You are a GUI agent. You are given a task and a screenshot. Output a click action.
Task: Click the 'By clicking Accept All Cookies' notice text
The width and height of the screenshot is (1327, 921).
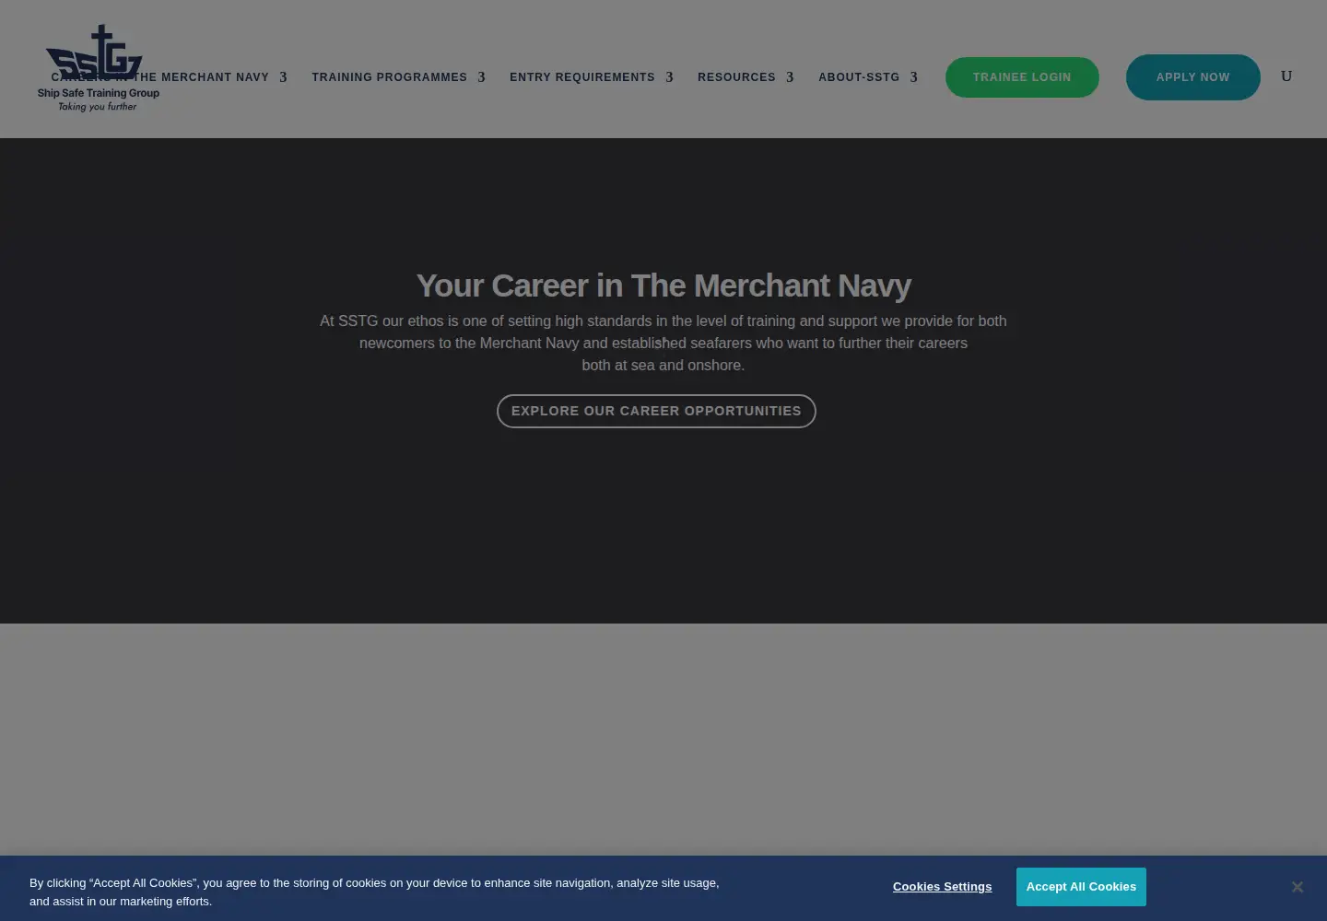click(374, 892)
